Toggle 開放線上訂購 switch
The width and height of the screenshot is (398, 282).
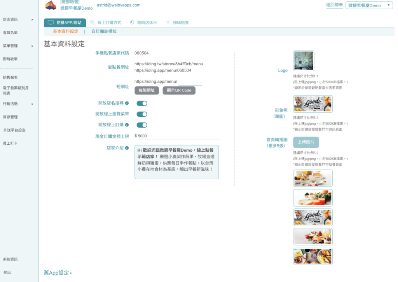pos(142,125)
